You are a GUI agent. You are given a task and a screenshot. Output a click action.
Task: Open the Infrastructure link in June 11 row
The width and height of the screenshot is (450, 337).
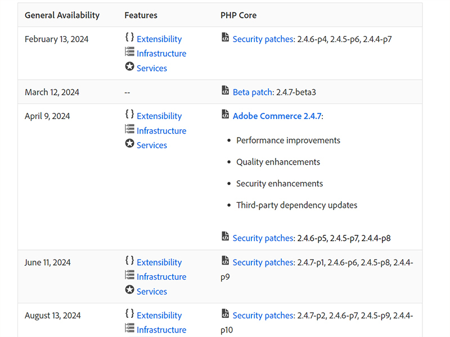(161, 277)
